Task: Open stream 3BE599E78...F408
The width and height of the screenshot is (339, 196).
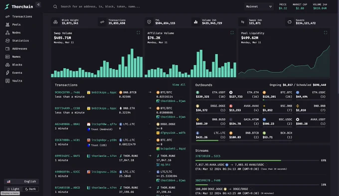Action: point(208,180)
